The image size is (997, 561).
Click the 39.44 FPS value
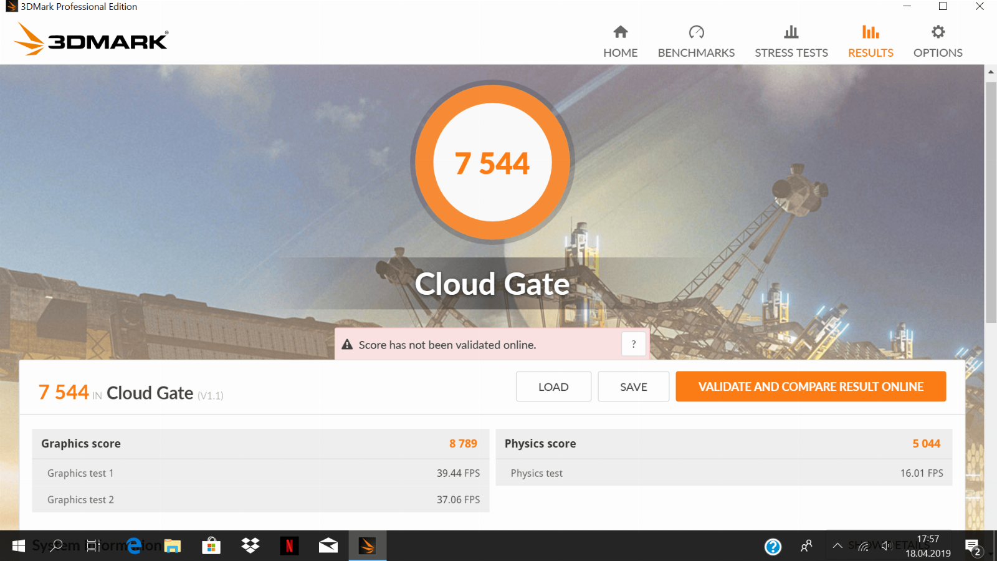[x=458, y=473]
